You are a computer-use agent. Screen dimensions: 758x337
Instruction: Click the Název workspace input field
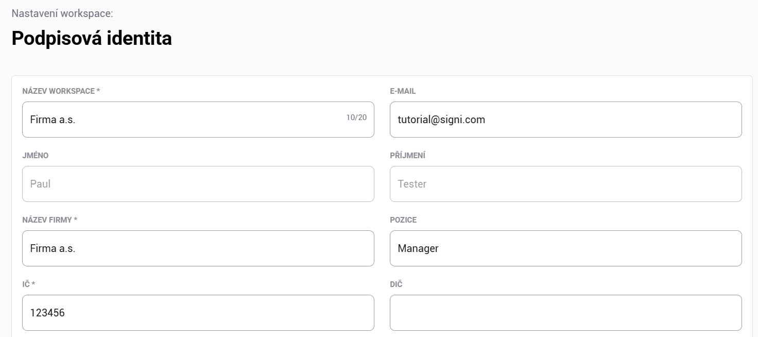(x=185, y=120)
